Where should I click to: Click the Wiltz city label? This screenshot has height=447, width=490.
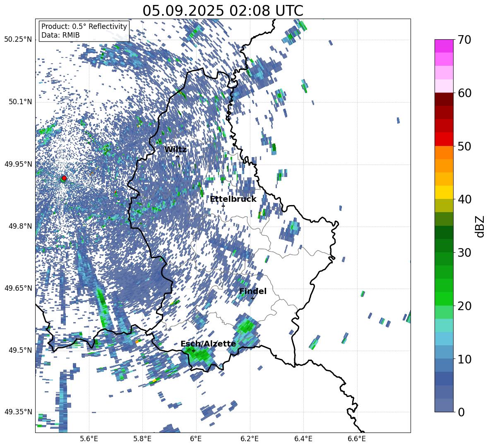click(x=175, y=150)
